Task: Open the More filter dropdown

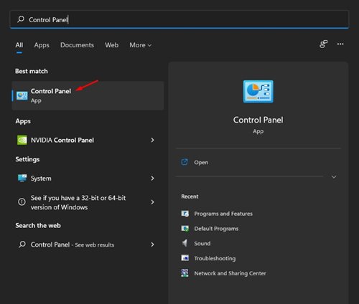Action: tap(141, 45)
